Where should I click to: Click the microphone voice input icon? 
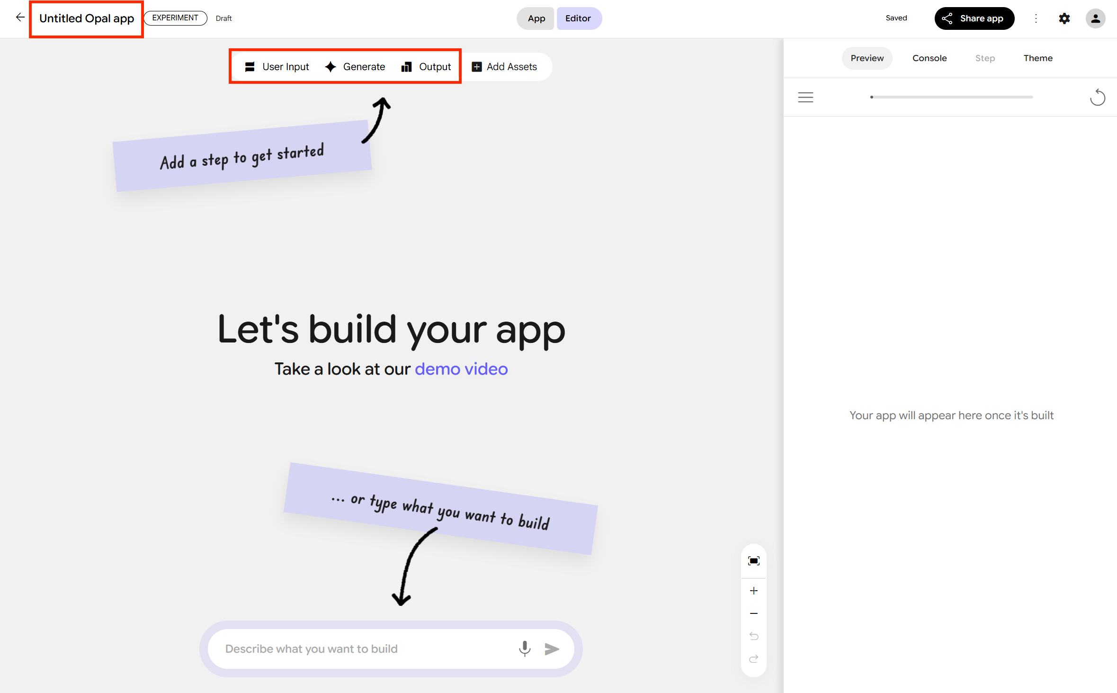524,648
